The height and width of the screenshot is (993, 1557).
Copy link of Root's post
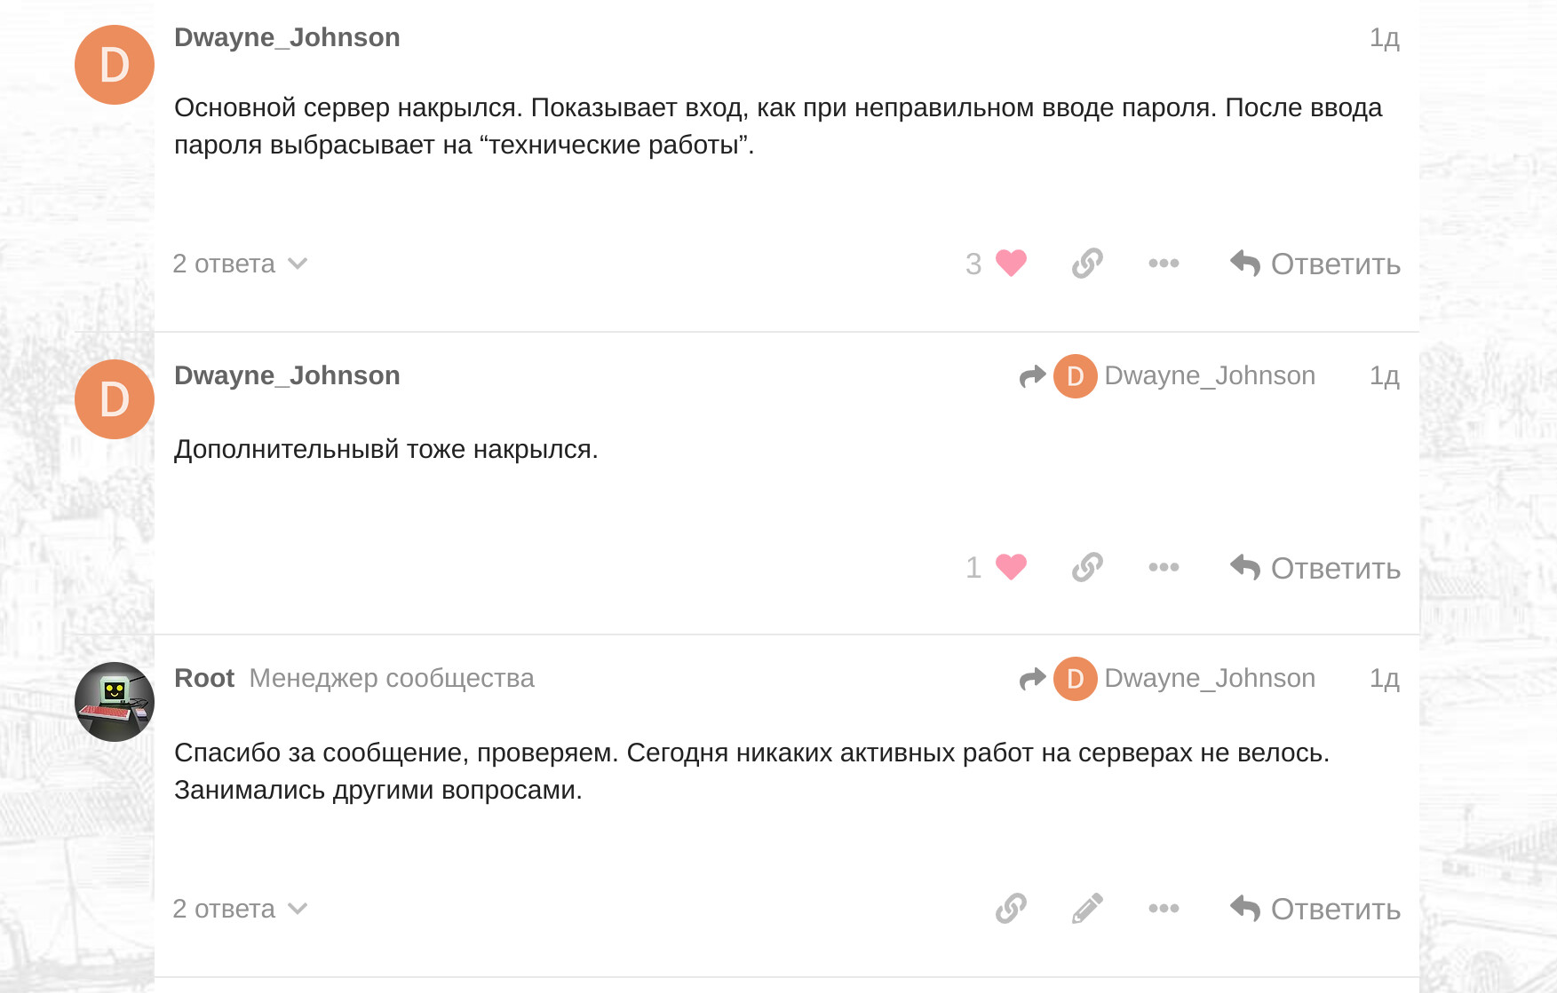tap(1011, 909)
